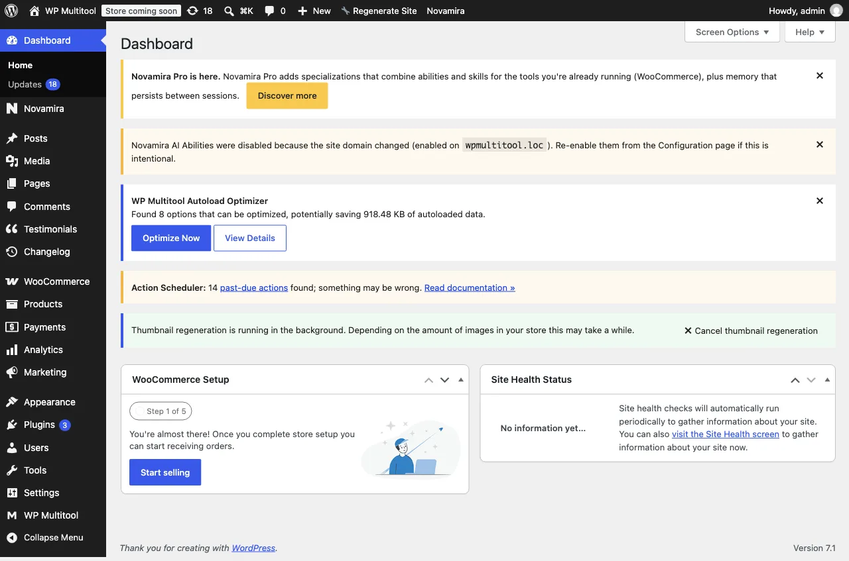849x561 pixels.
Task: Click the Payments dollar icon
Action: [12, 327]
